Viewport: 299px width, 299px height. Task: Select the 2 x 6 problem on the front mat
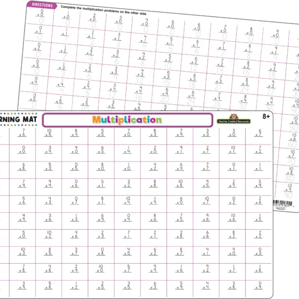(259, 201)
